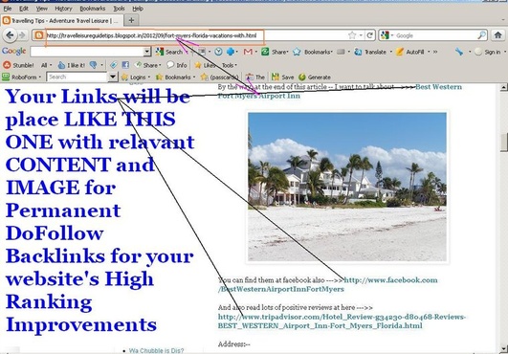This screenshot has height=354, width=508.
Task: Click into the URL address bar
Action: (x=194, y=35)
